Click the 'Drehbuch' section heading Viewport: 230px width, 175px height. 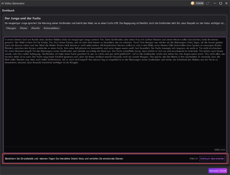point(8,10)
